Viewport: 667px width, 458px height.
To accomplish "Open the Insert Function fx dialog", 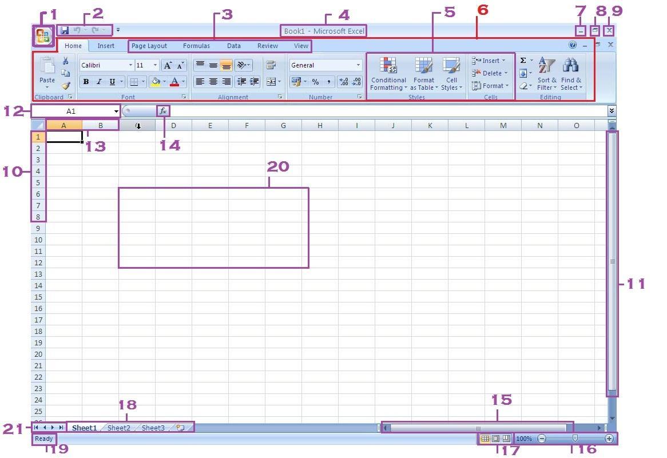I will coord(164,111).
